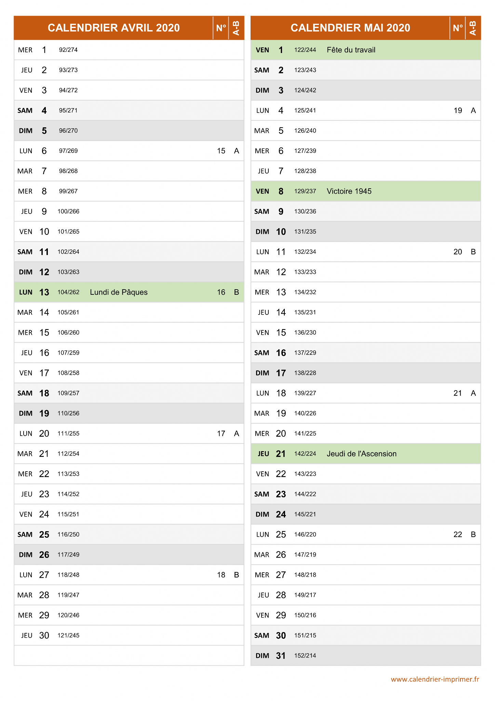Select Sunday April 26 row

129,555
